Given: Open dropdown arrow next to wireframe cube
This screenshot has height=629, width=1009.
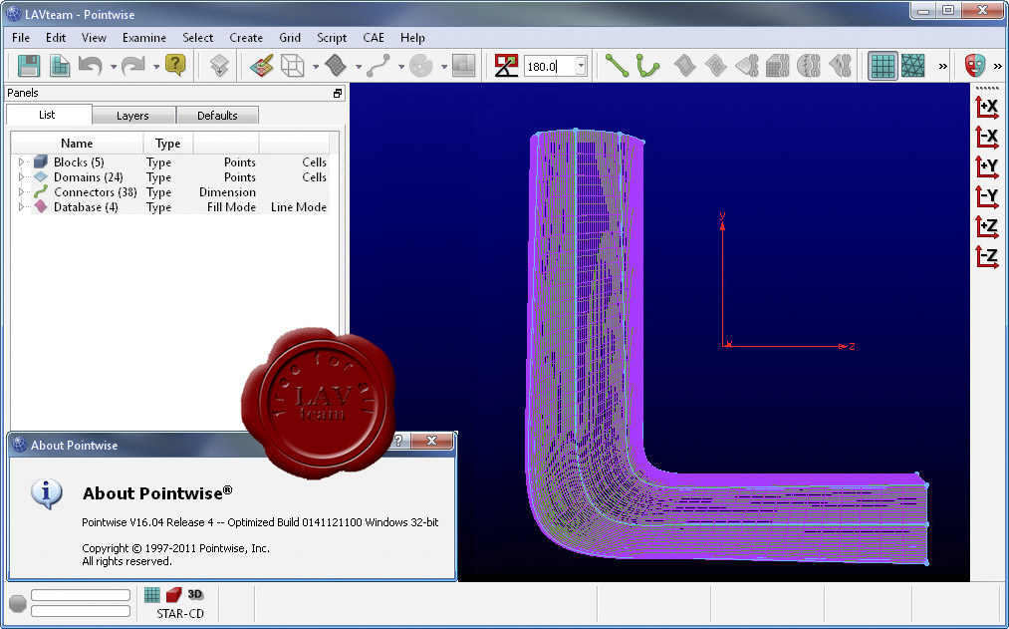Looking at the screenshot, I should tap(316, 67).
